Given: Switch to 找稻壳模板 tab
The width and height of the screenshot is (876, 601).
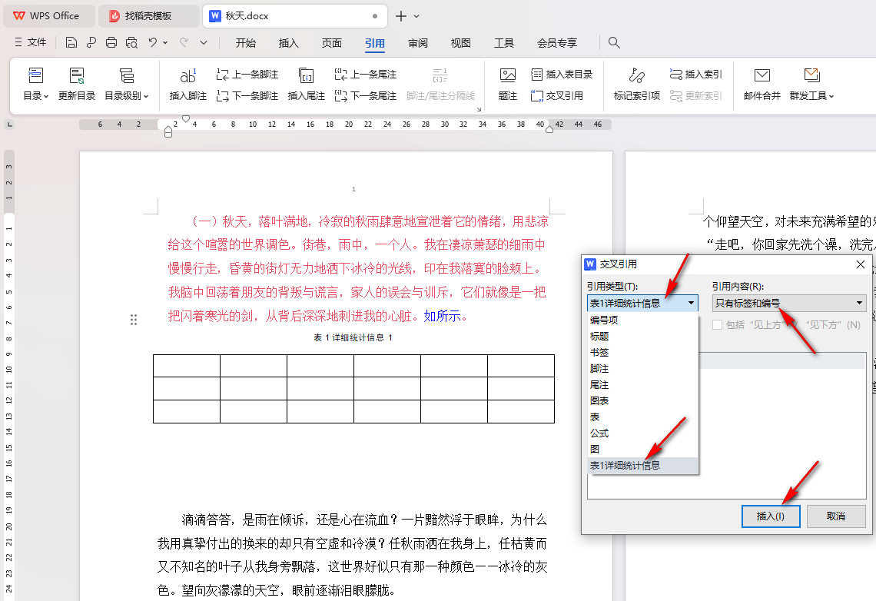Looking at the screenshot, I should point(148,15).
